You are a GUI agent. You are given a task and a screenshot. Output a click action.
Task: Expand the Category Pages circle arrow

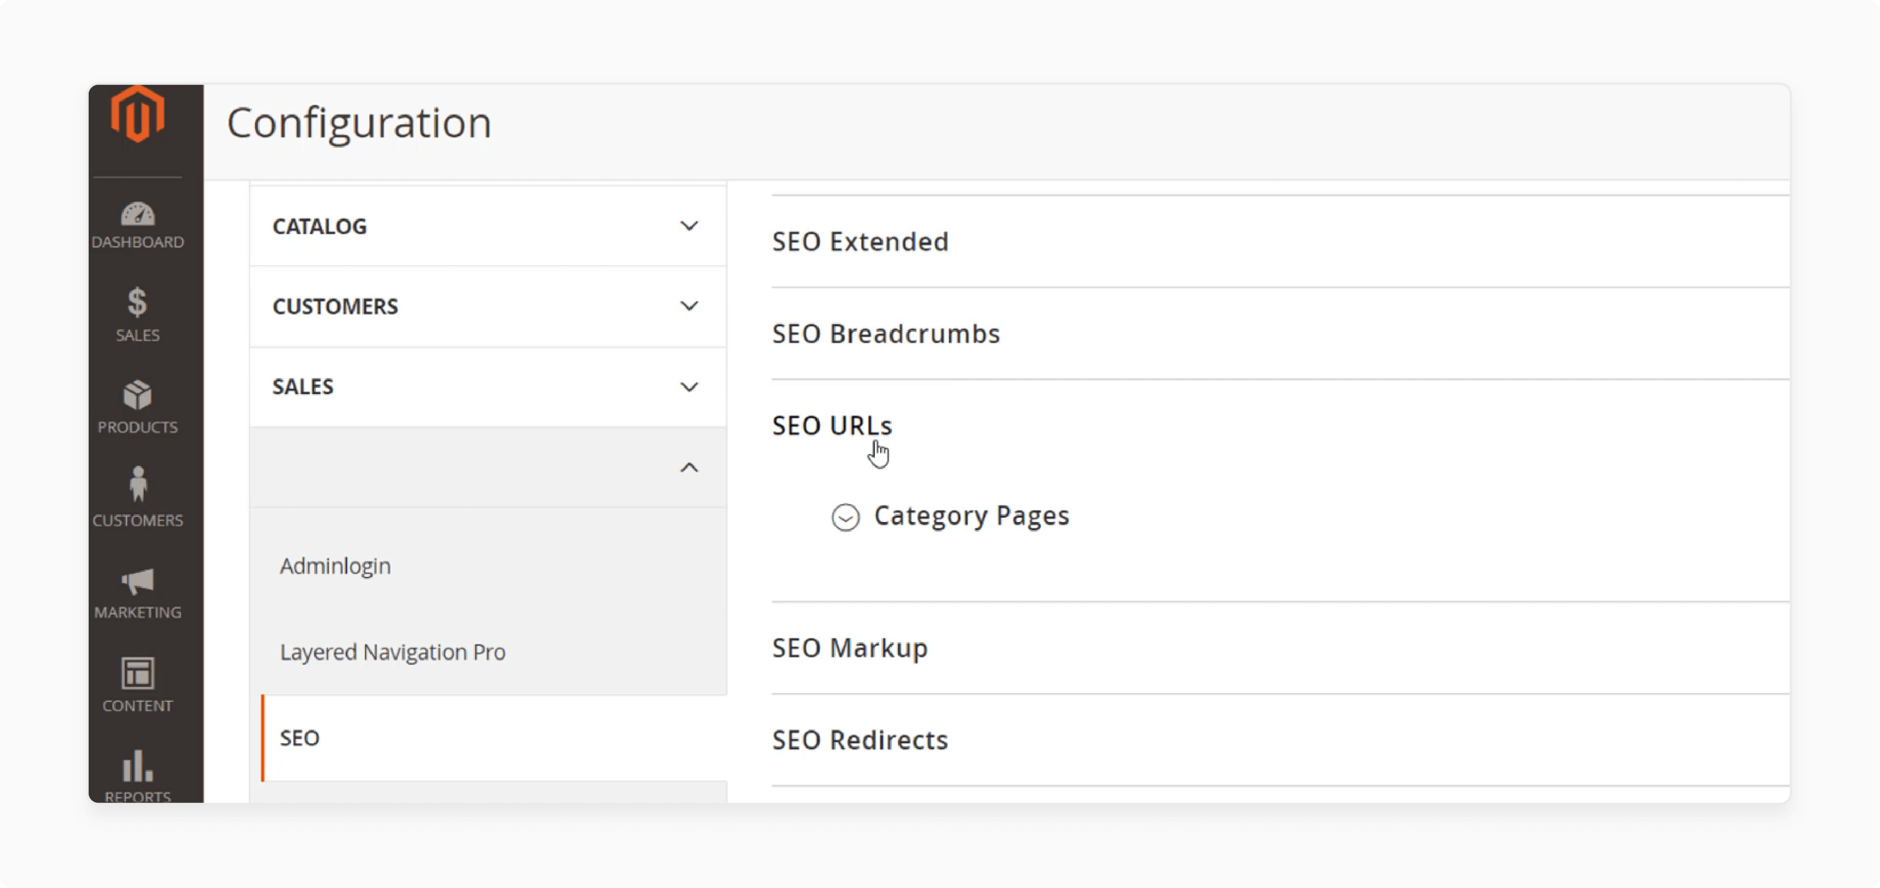[x=845, y=517]
